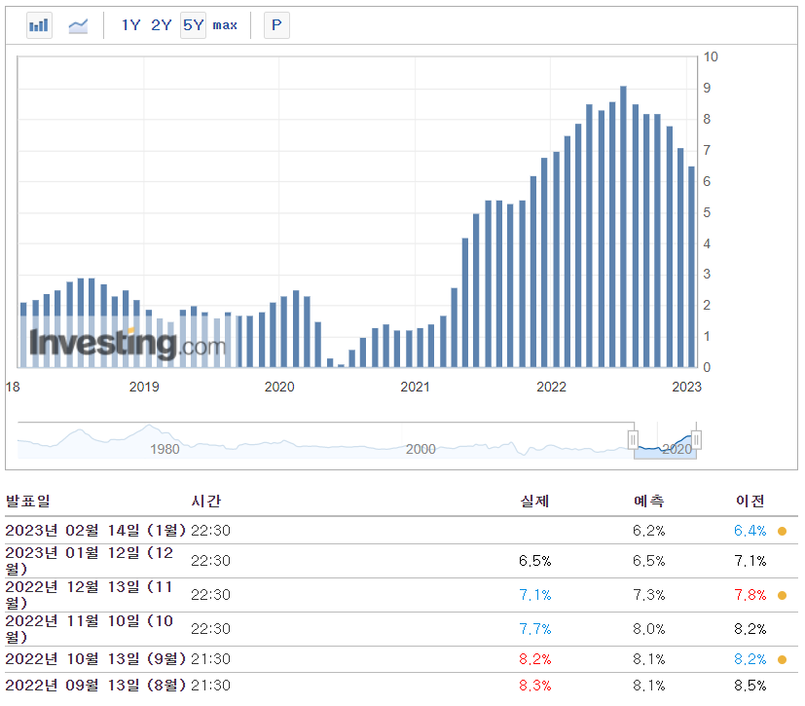Click previous value 8.5%

click(750, 686)
